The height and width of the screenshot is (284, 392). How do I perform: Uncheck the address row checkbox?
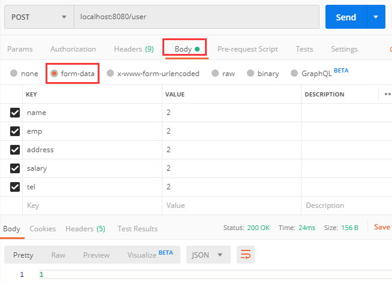[x=15, y=150]
